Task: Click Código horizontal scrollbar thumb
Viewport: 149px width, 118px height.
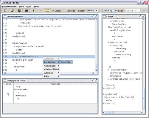Action: tap(109, 112)
